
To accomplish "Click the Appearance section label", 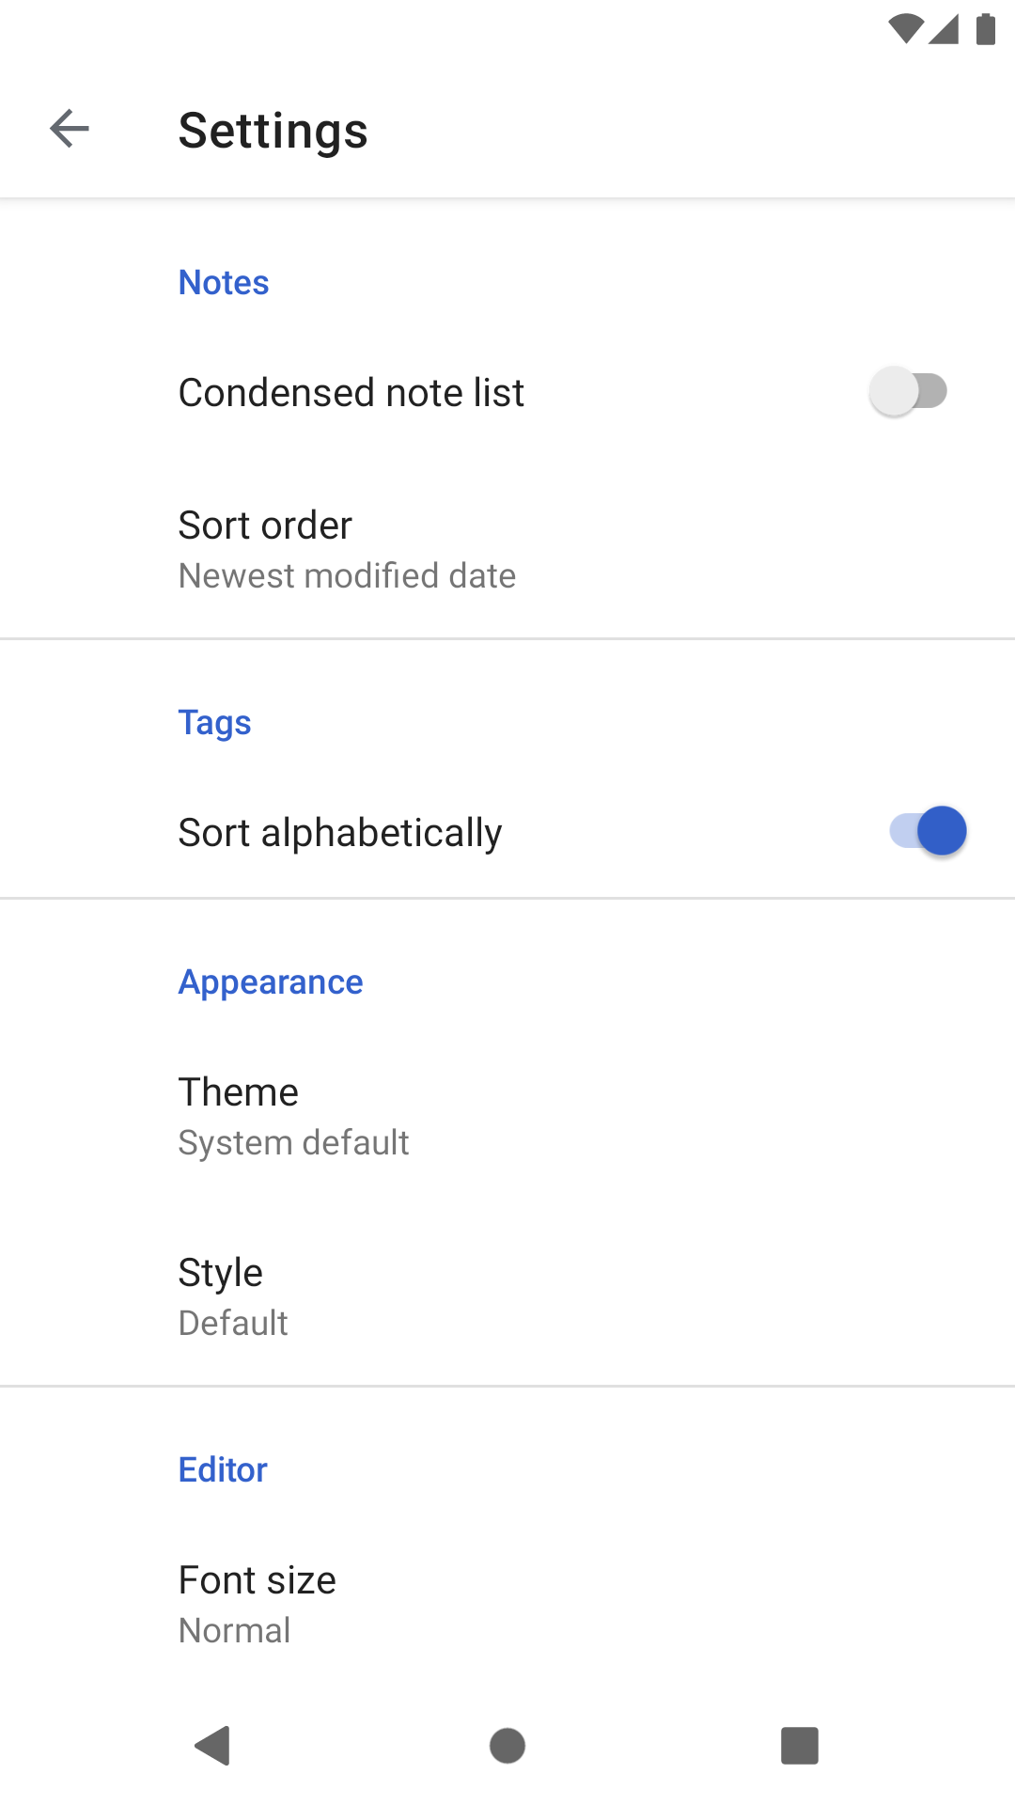I will (x=270, y=981).
